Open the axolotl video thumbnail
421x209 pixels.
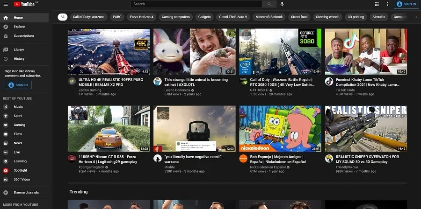pos(194,52)
